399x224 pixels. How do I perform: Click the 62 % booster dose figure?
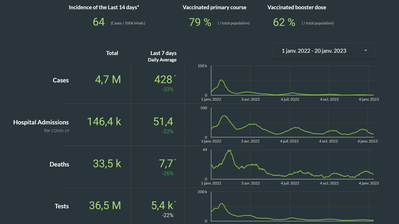(284, 22)
